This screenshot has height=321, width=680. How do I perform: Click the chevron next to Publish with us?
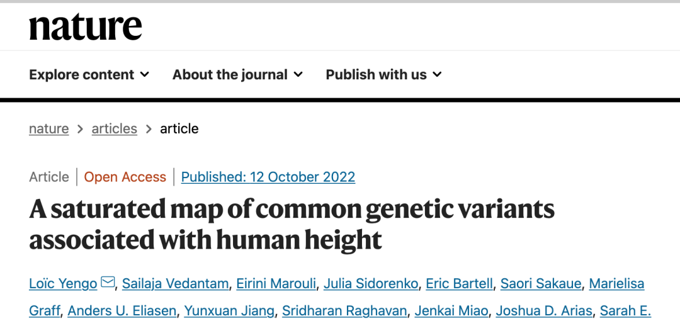pos(437,75)
